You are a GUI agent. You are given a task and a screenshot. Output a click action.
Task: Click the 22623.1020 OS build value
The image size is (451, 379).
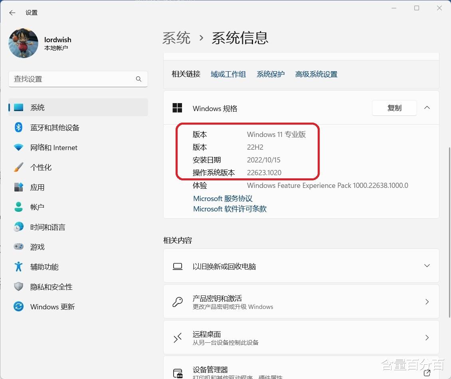coord(264,173)
